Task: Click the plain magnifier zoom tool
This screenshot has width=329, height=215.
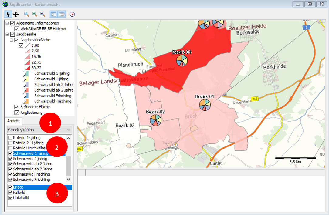Action: pyautogui.click(x=27, y=14)
